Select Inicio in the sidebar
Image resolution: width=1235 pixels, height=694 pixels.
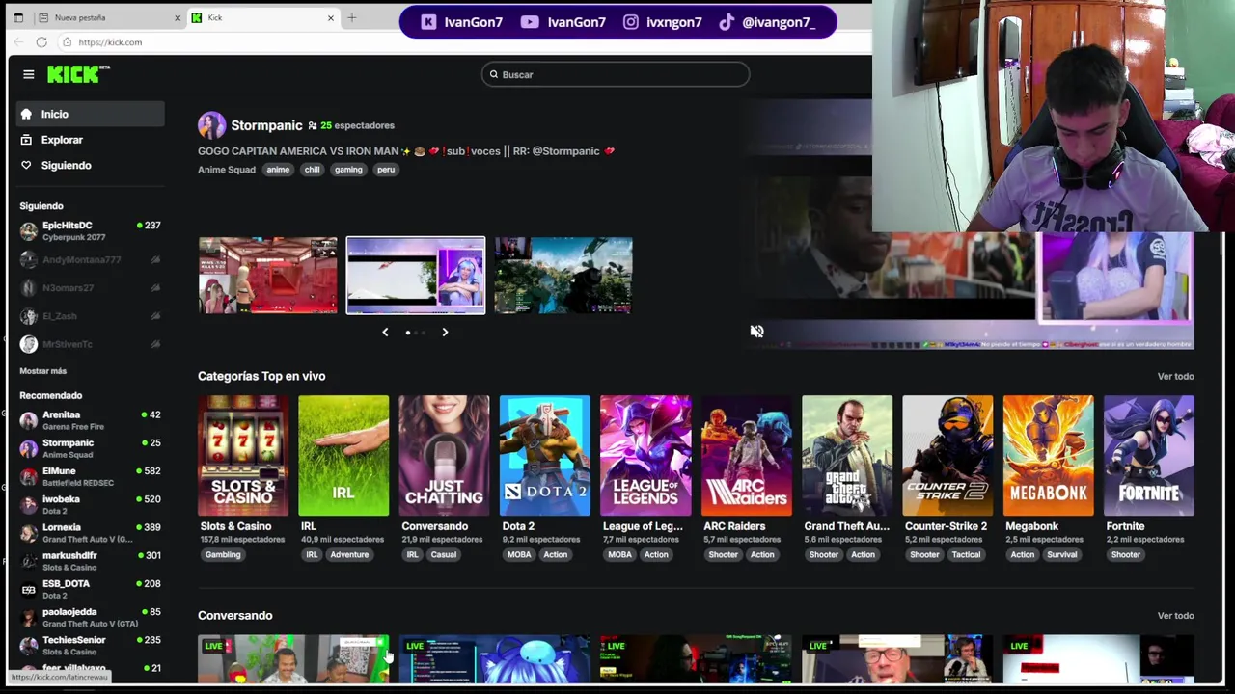click(x=91, y=114)
